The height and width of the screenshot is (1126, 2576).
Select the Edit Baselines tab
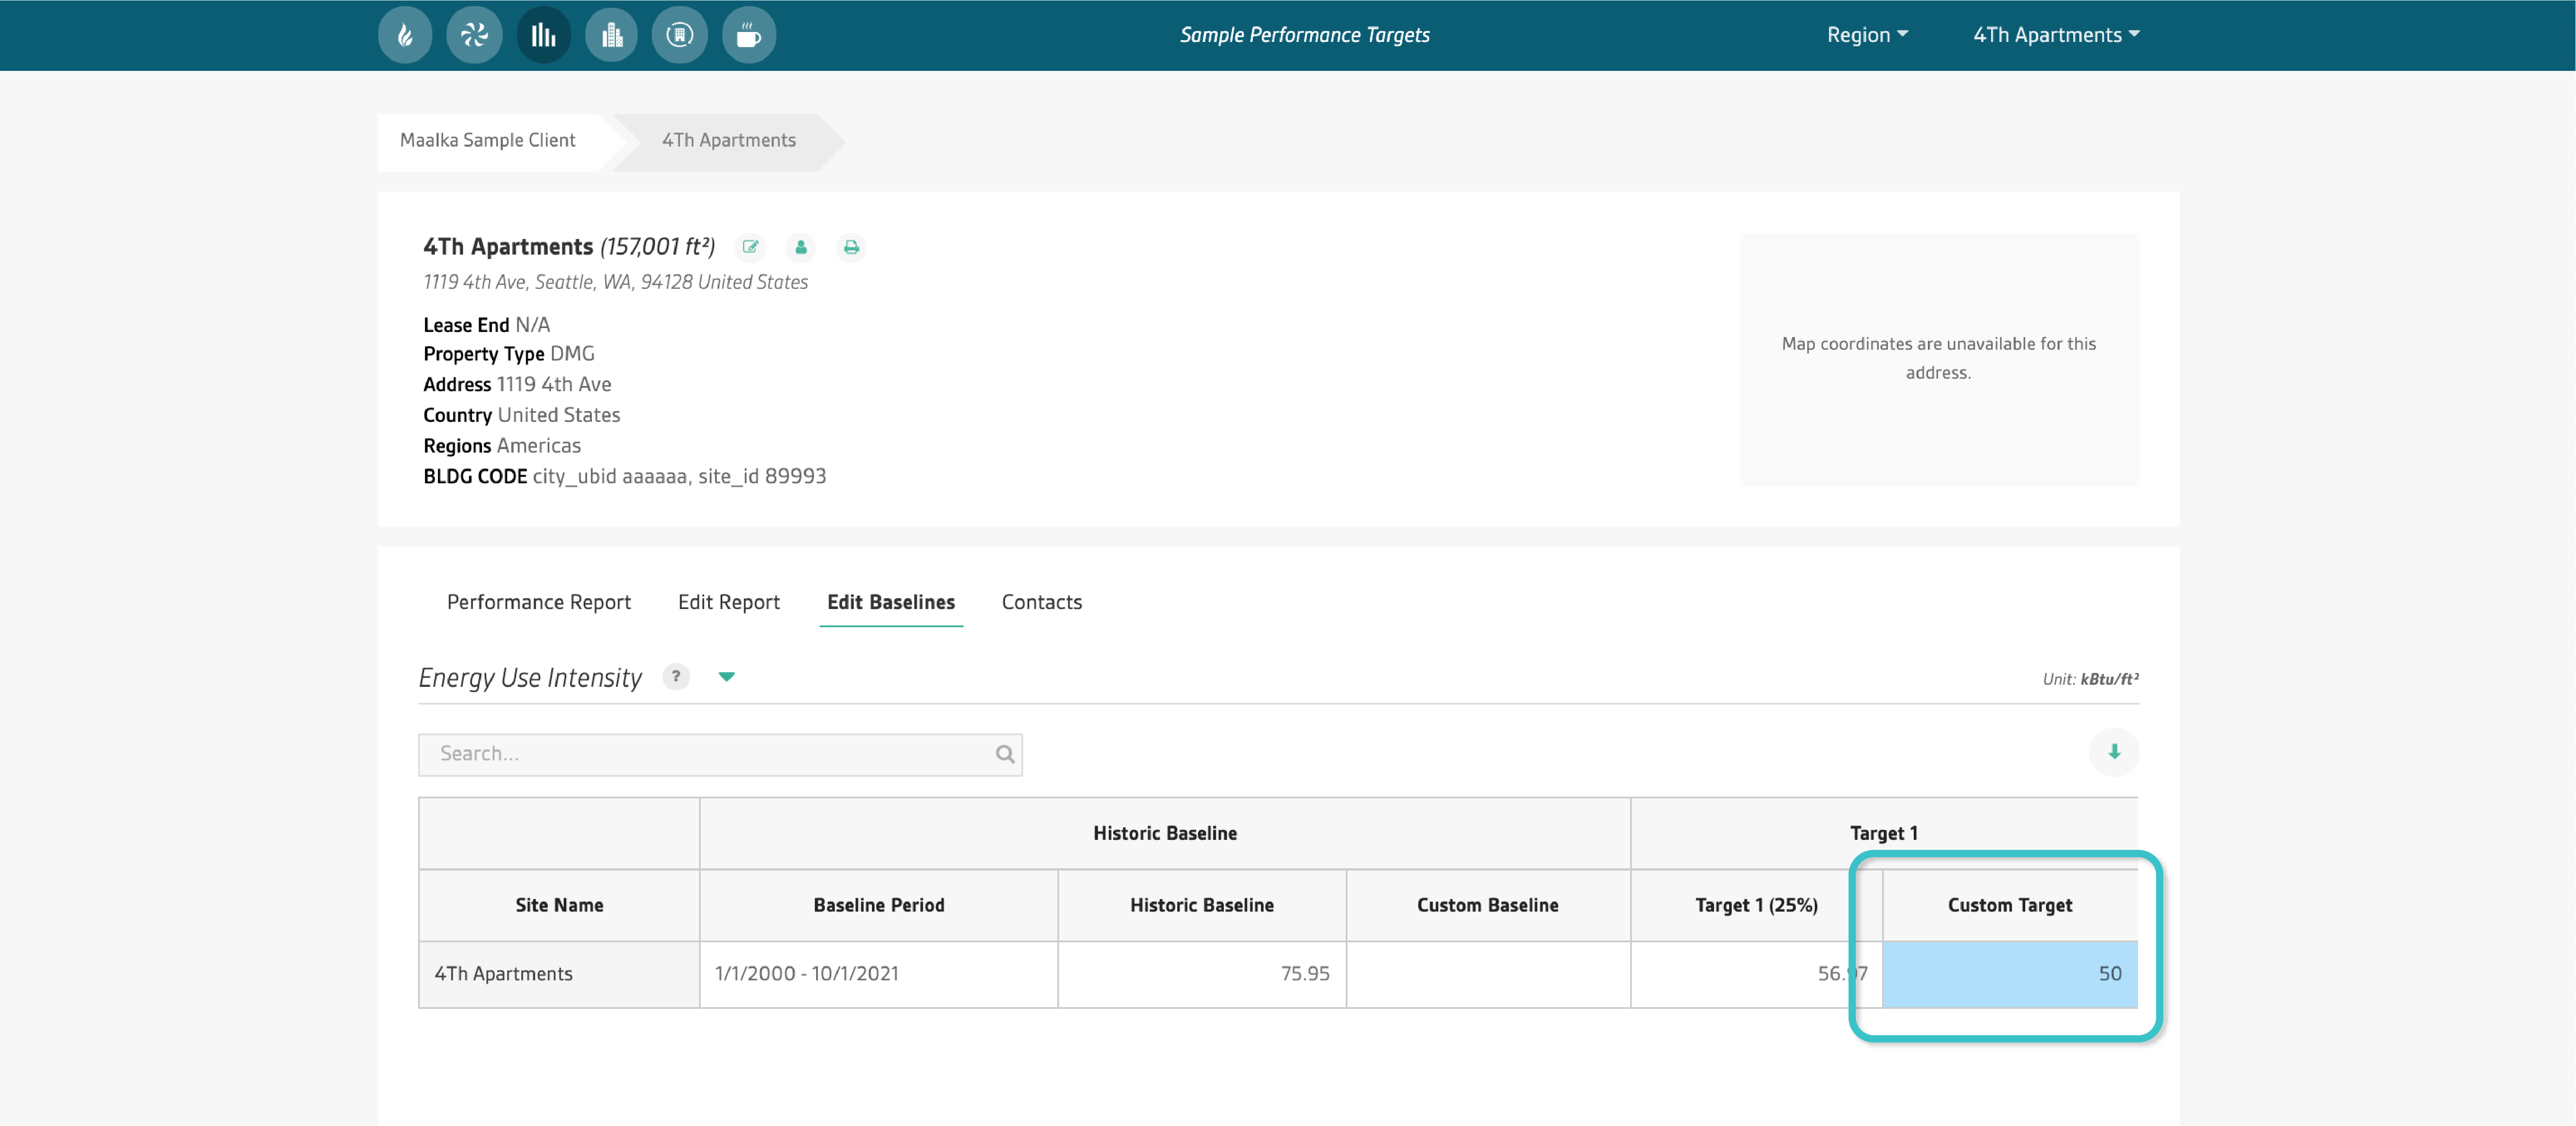click(x=891, y=602)
